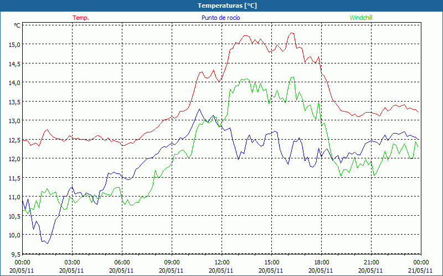
Task: Select the green 'Windchill' legend label
Action: [x=361, y=18]
